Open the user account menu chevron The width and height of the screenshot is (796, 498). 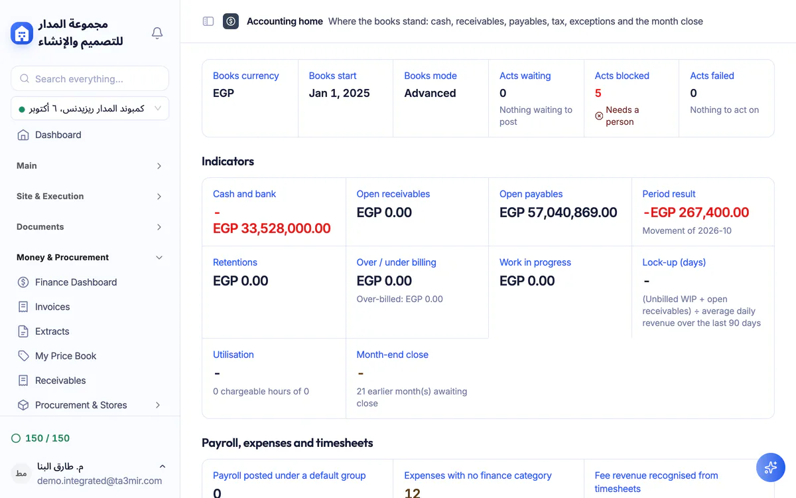click(x=163, y=467)
